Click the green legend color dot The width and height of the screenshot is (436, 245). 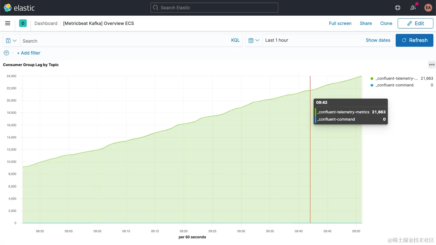pos(372,79)
